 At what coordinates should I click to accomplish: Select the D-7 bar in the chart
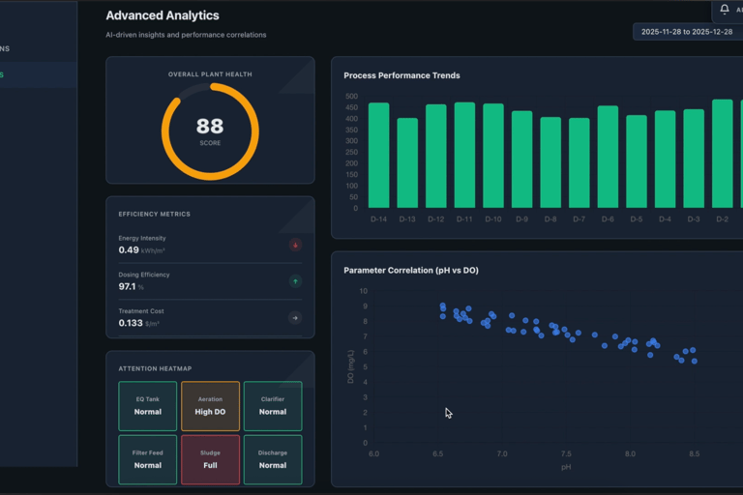point(580,163)
